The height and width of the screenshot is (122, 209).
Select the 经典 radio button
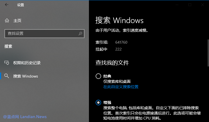tap(98, 76)
